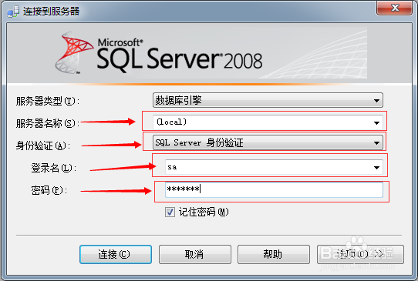Click the dialog title bar server icon
This screenshot has height=281, width=418.
click(x=13, y=12)
